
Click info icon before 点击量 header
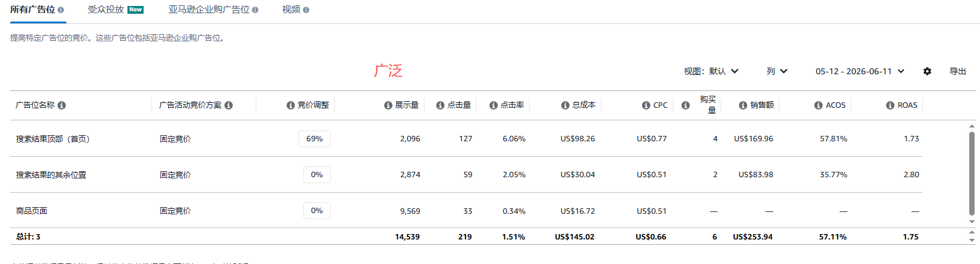[x=440, y=105]
